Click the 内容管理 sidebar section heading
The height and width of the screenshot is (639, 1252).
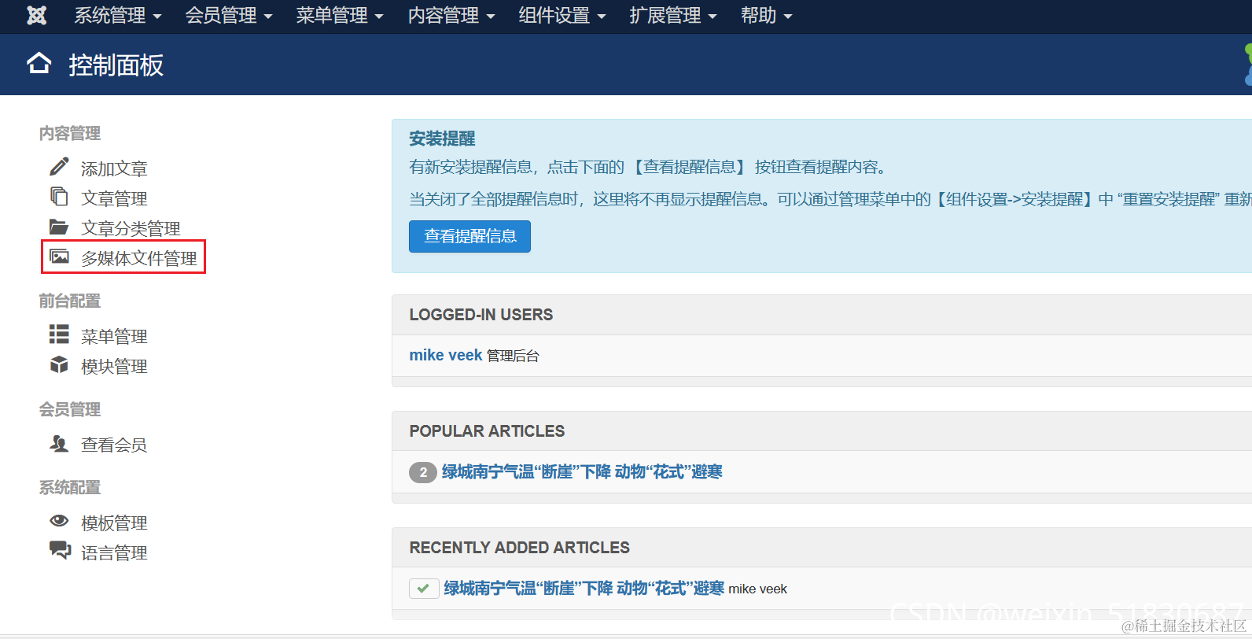coord(70,133)
